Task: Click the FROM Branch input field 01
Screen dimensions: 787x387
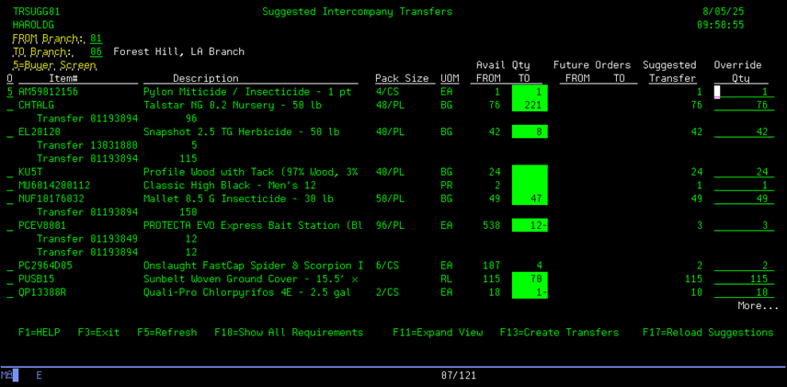Action: pos(97,39)
